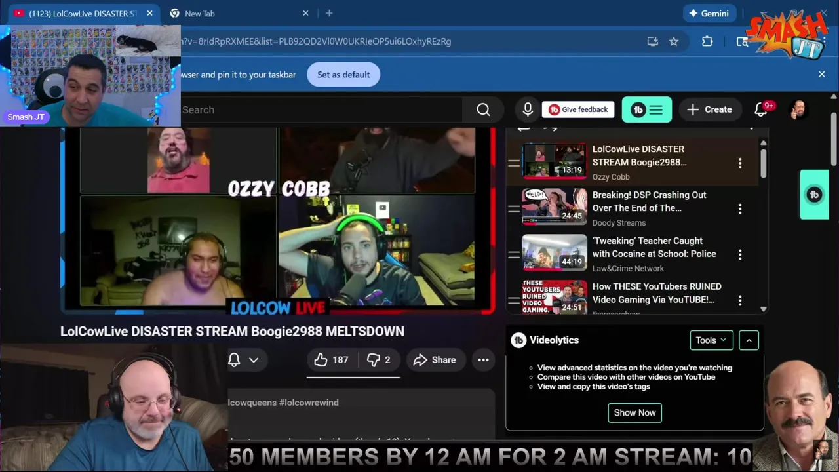Click the Give feedback button

[x=578, y=109]
